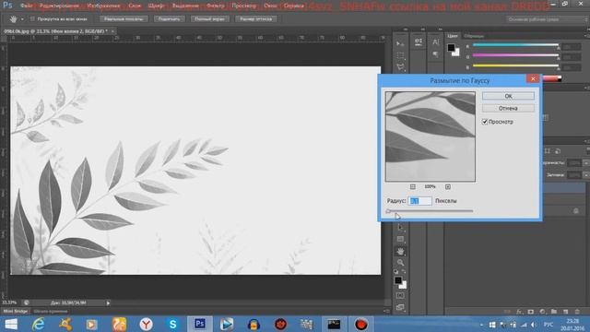Open the collapsed Paragraph panel icon

pos(436,54)
